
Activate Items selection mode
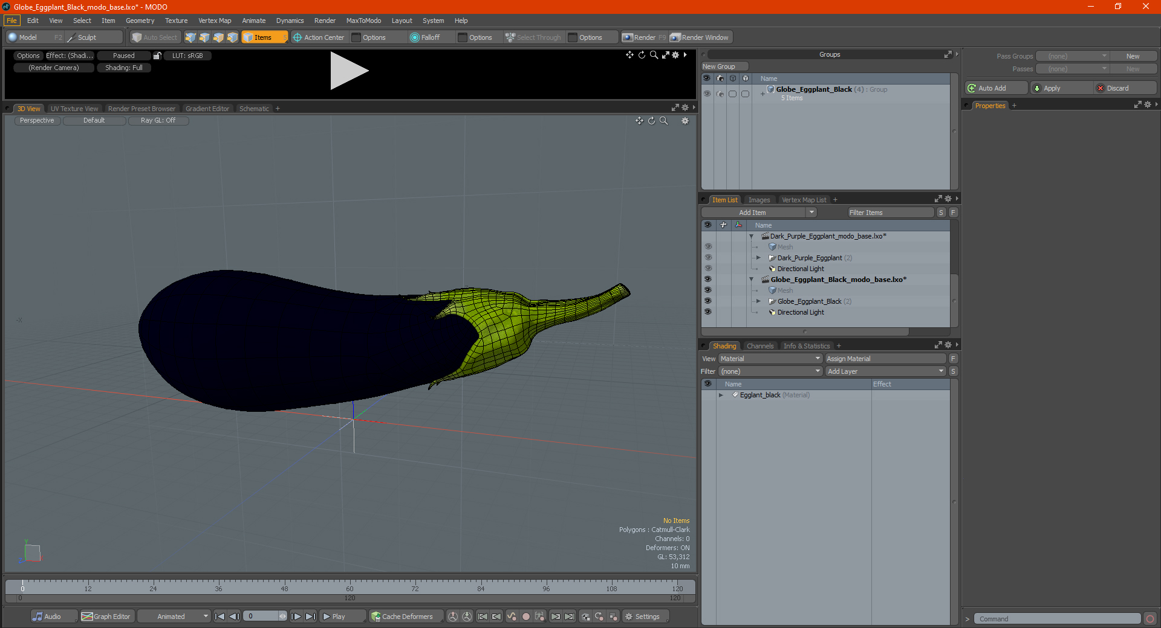coord(264,37)
